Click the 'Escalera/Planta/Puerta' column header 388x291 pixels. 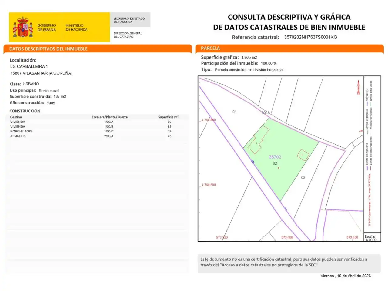110,117
